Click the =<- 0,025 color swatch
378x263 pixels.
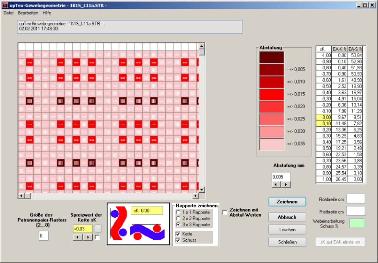[272, 119]
